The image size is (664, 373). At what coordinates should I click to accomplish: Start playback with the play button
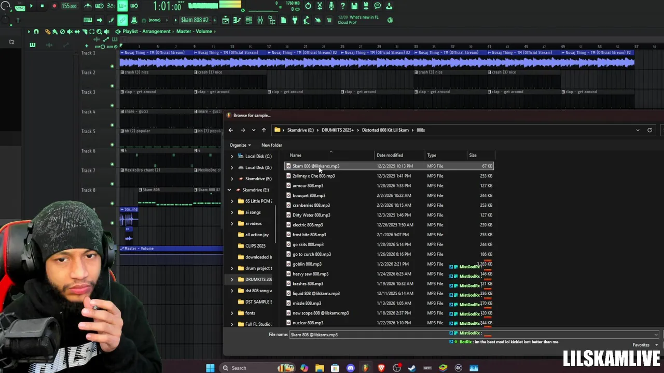click(x=31, y=6)
